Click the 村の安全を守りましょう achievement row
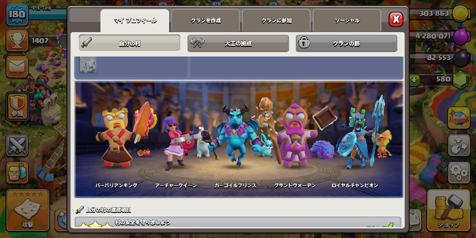Viewport: 476px width, 238px height. pos(238,223)
